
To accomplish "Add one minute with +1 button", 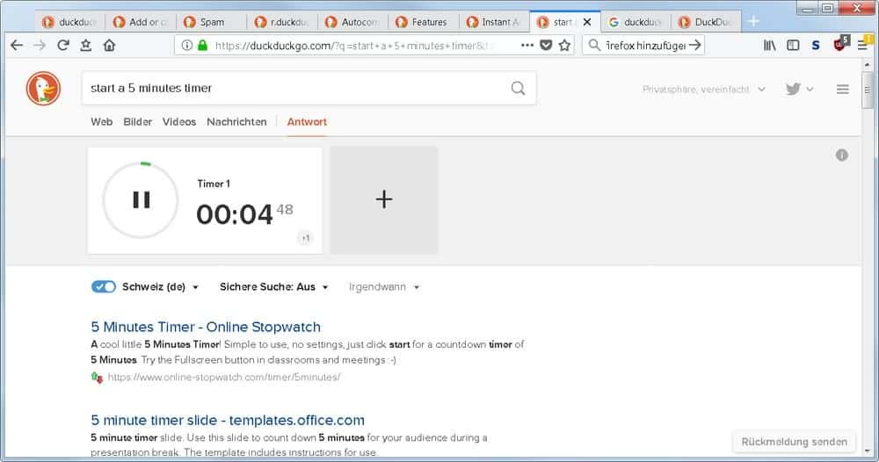I will click(x=305, y=238).
